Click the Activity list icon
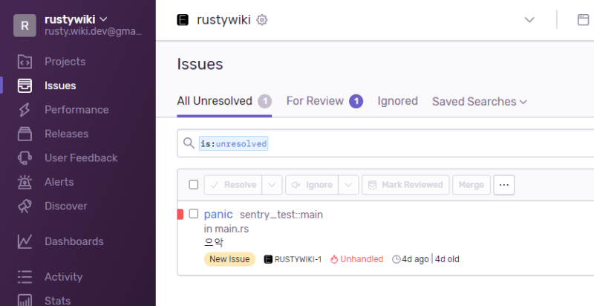594x306 pixels. coord(25,277)
